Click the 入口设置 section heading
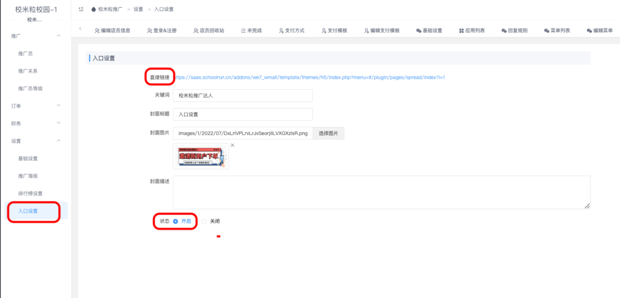The height and width of the screenshot is (298, 620). tap(103, 58)
